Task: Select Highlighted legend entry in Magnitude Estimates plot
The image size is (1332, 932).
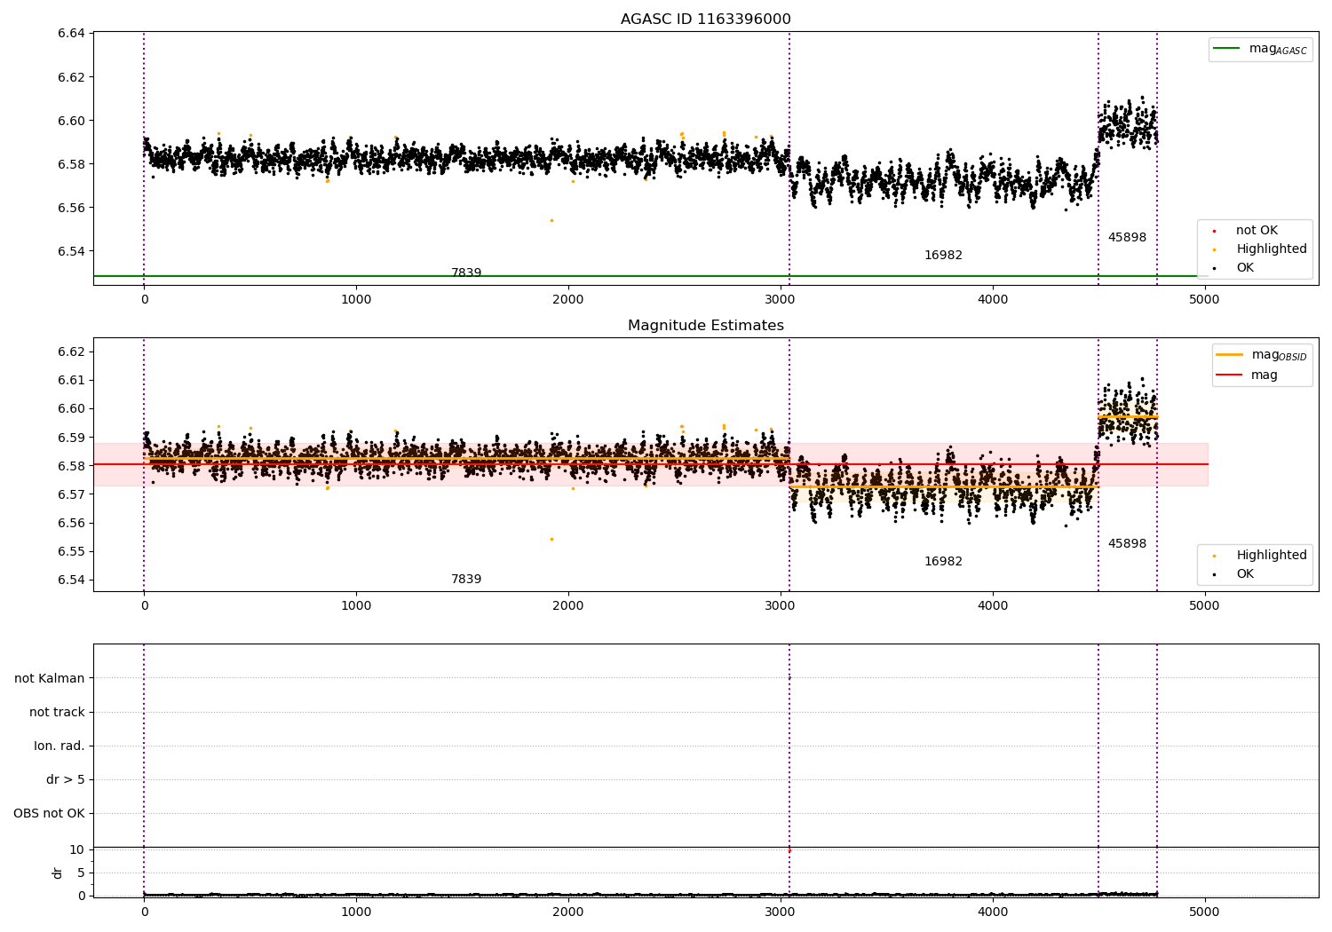Action: pyautogui.click(x=1260, y=556)
